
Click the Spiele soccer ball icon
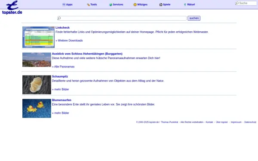pyautogui.click(x=161, y=5)
